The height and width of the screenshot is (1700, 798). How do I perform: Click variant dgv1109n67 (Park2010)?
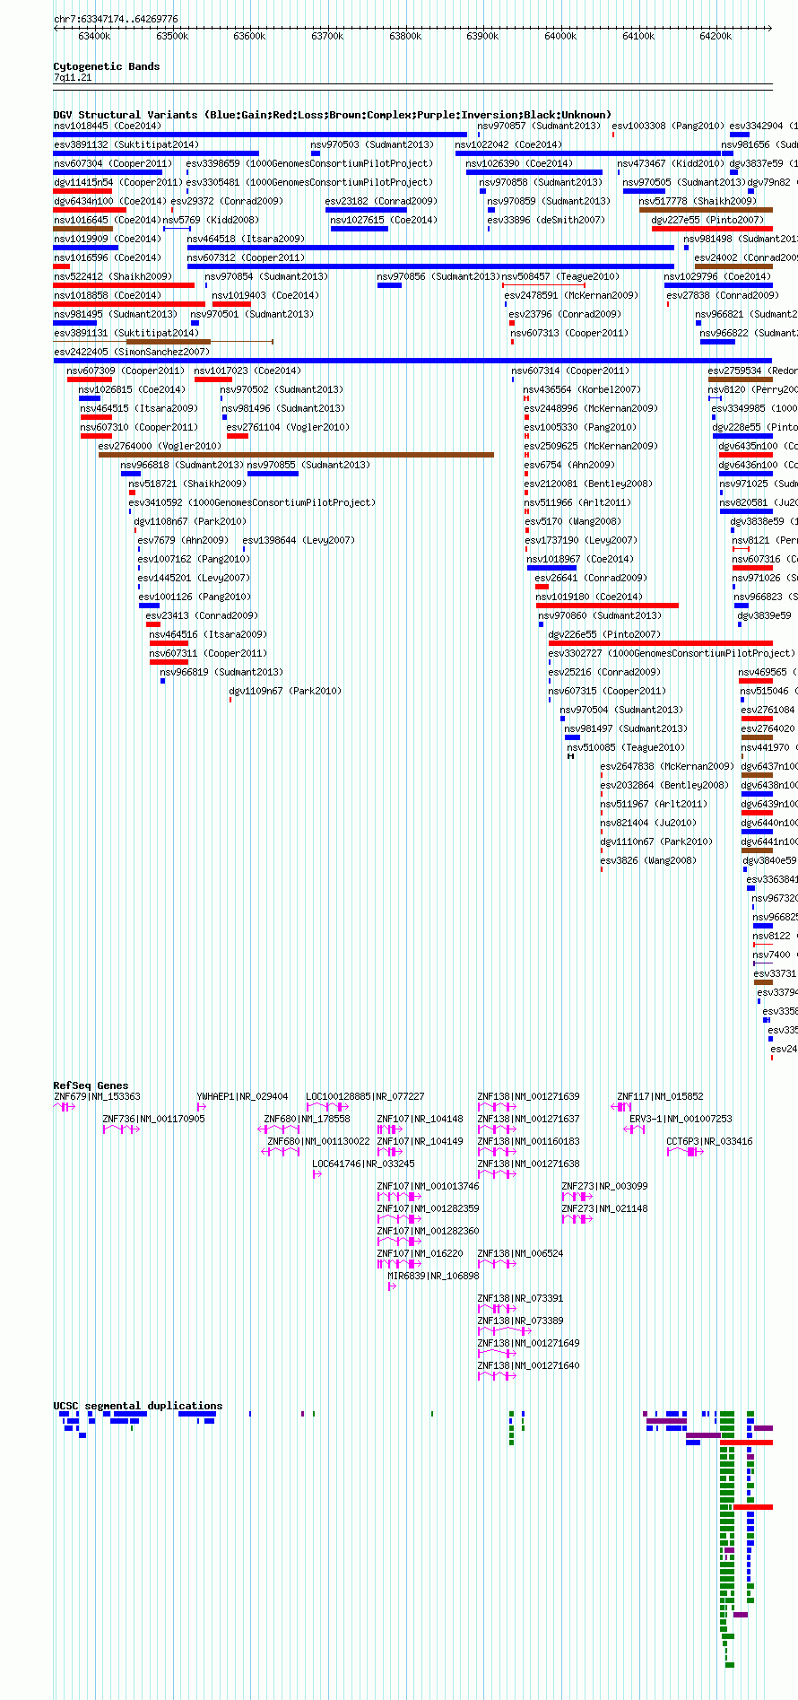click(285, 691)
